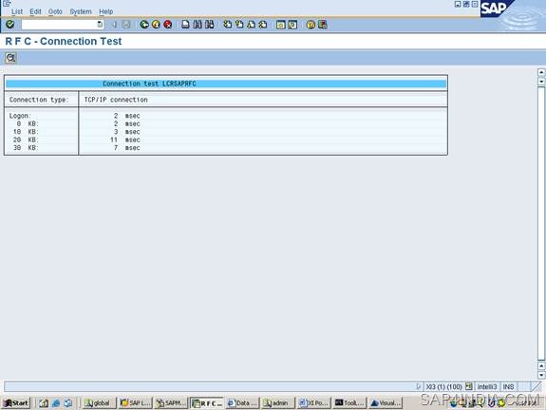Click the green Back arrow icon
The width and height of the screenshot is (546, 410).
point(144,25)
